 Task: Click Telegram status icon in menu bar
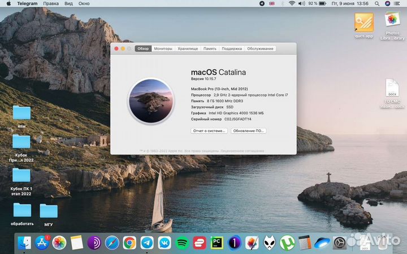coord(262,3)
